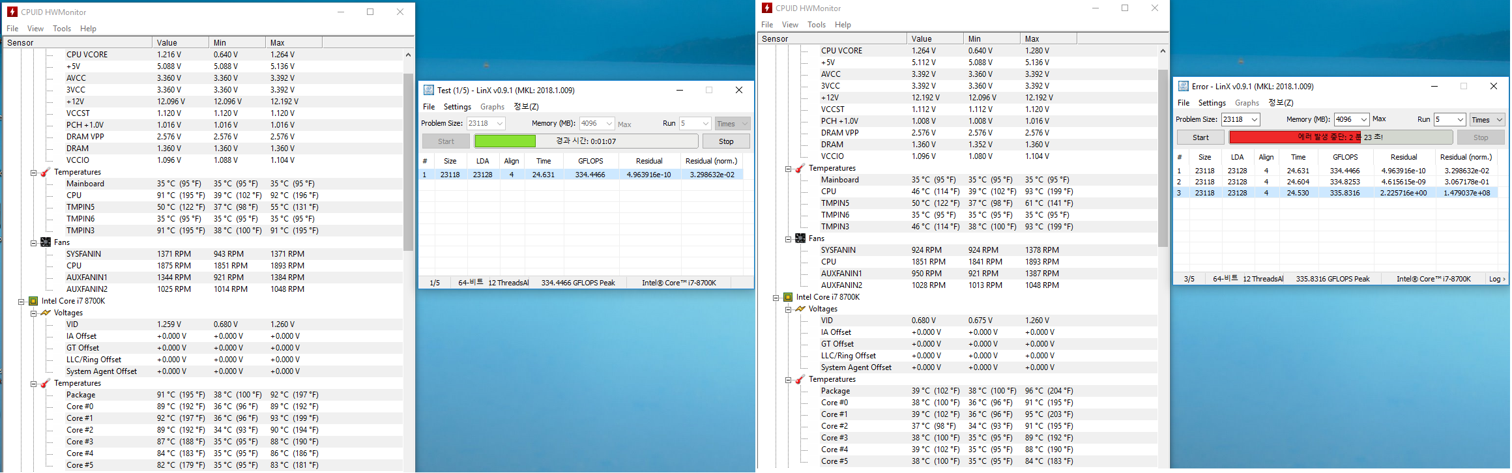The height and width of the screenshot is (473, 1512).
Task: Click the right HWMonitor title bar app icon
Action: [x=766, y=8]
